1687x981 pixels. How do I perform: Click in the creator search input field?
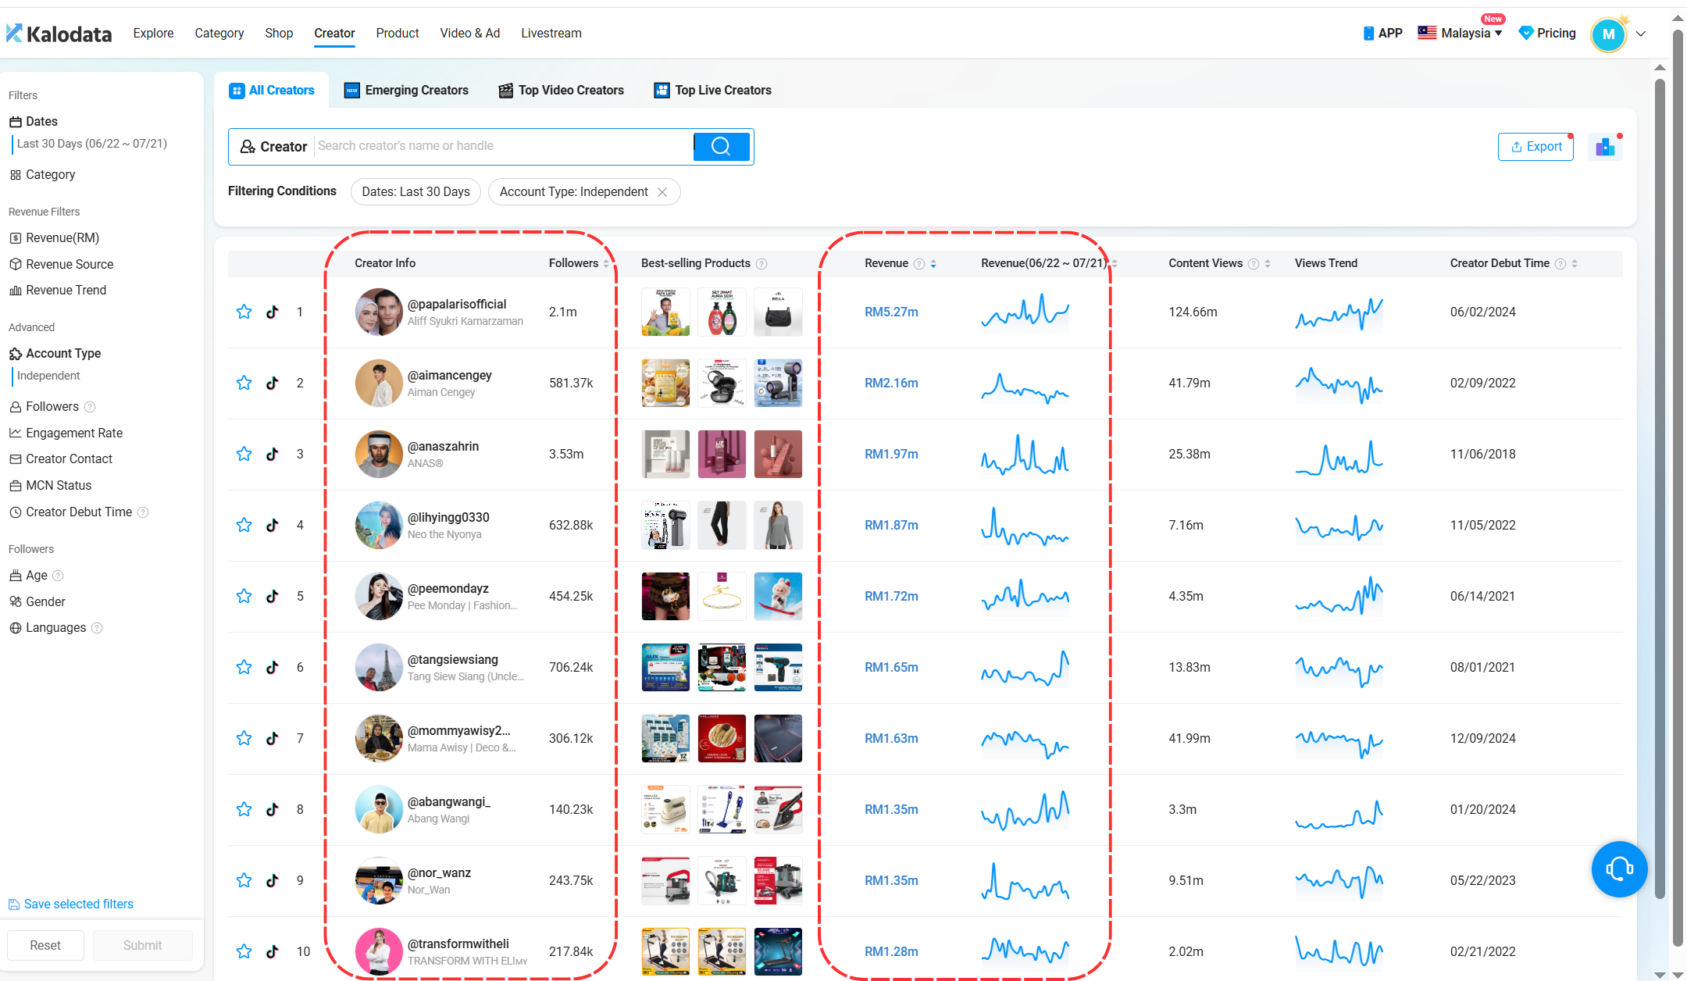point(503,146)
